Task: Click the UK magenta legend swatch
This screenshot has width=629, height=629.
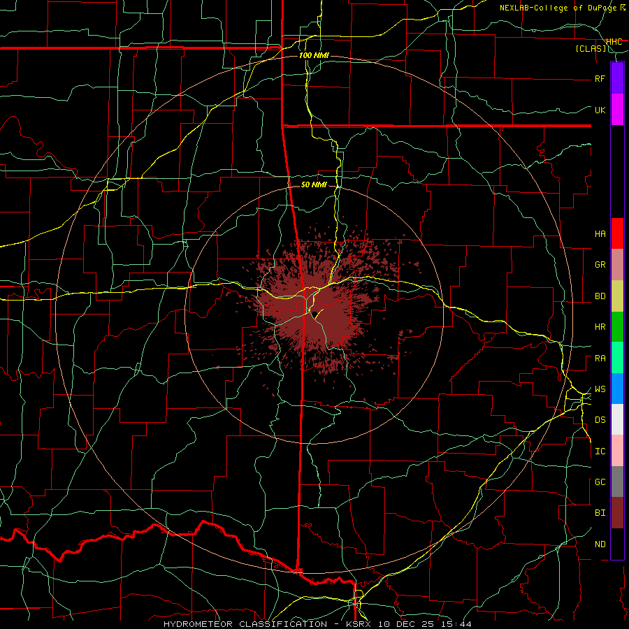Action: 617,110
